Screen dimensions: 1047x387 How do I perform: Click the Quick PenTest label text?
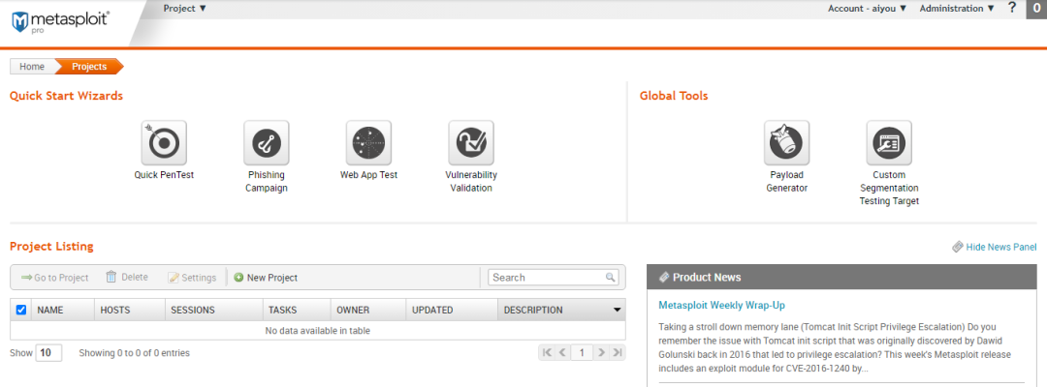(164, 175)
